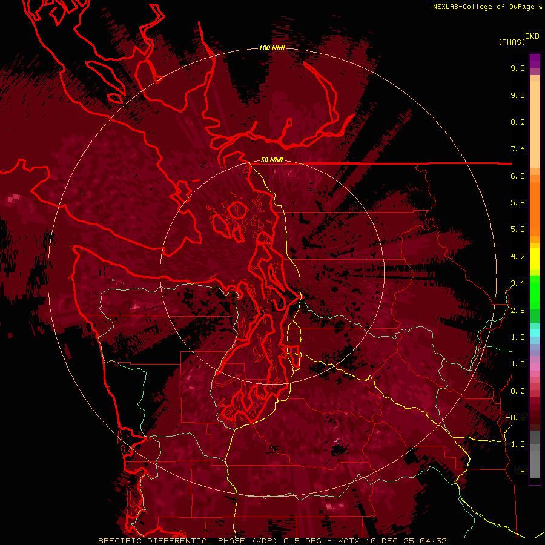Click the SPECIFIC DIFFERENTIAL PHASE (KDP) caption
This screenshot has height=545, width=545.
point(189,541)
